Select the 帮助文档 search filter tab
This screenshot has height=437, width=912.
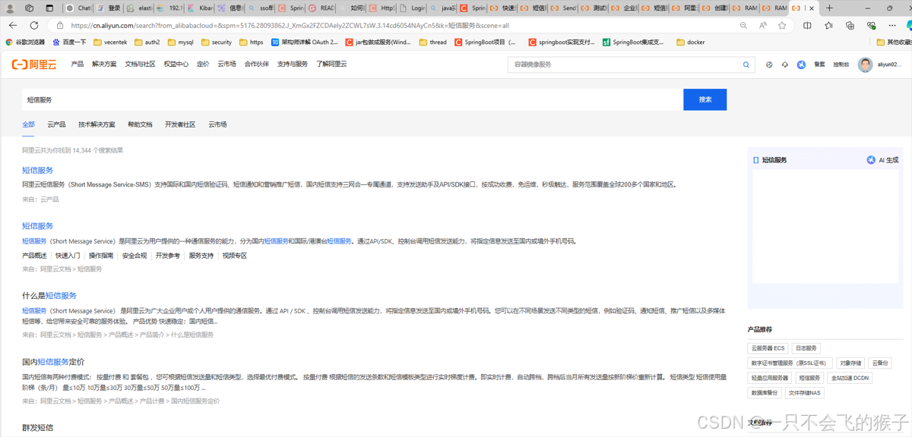point(140,124)
